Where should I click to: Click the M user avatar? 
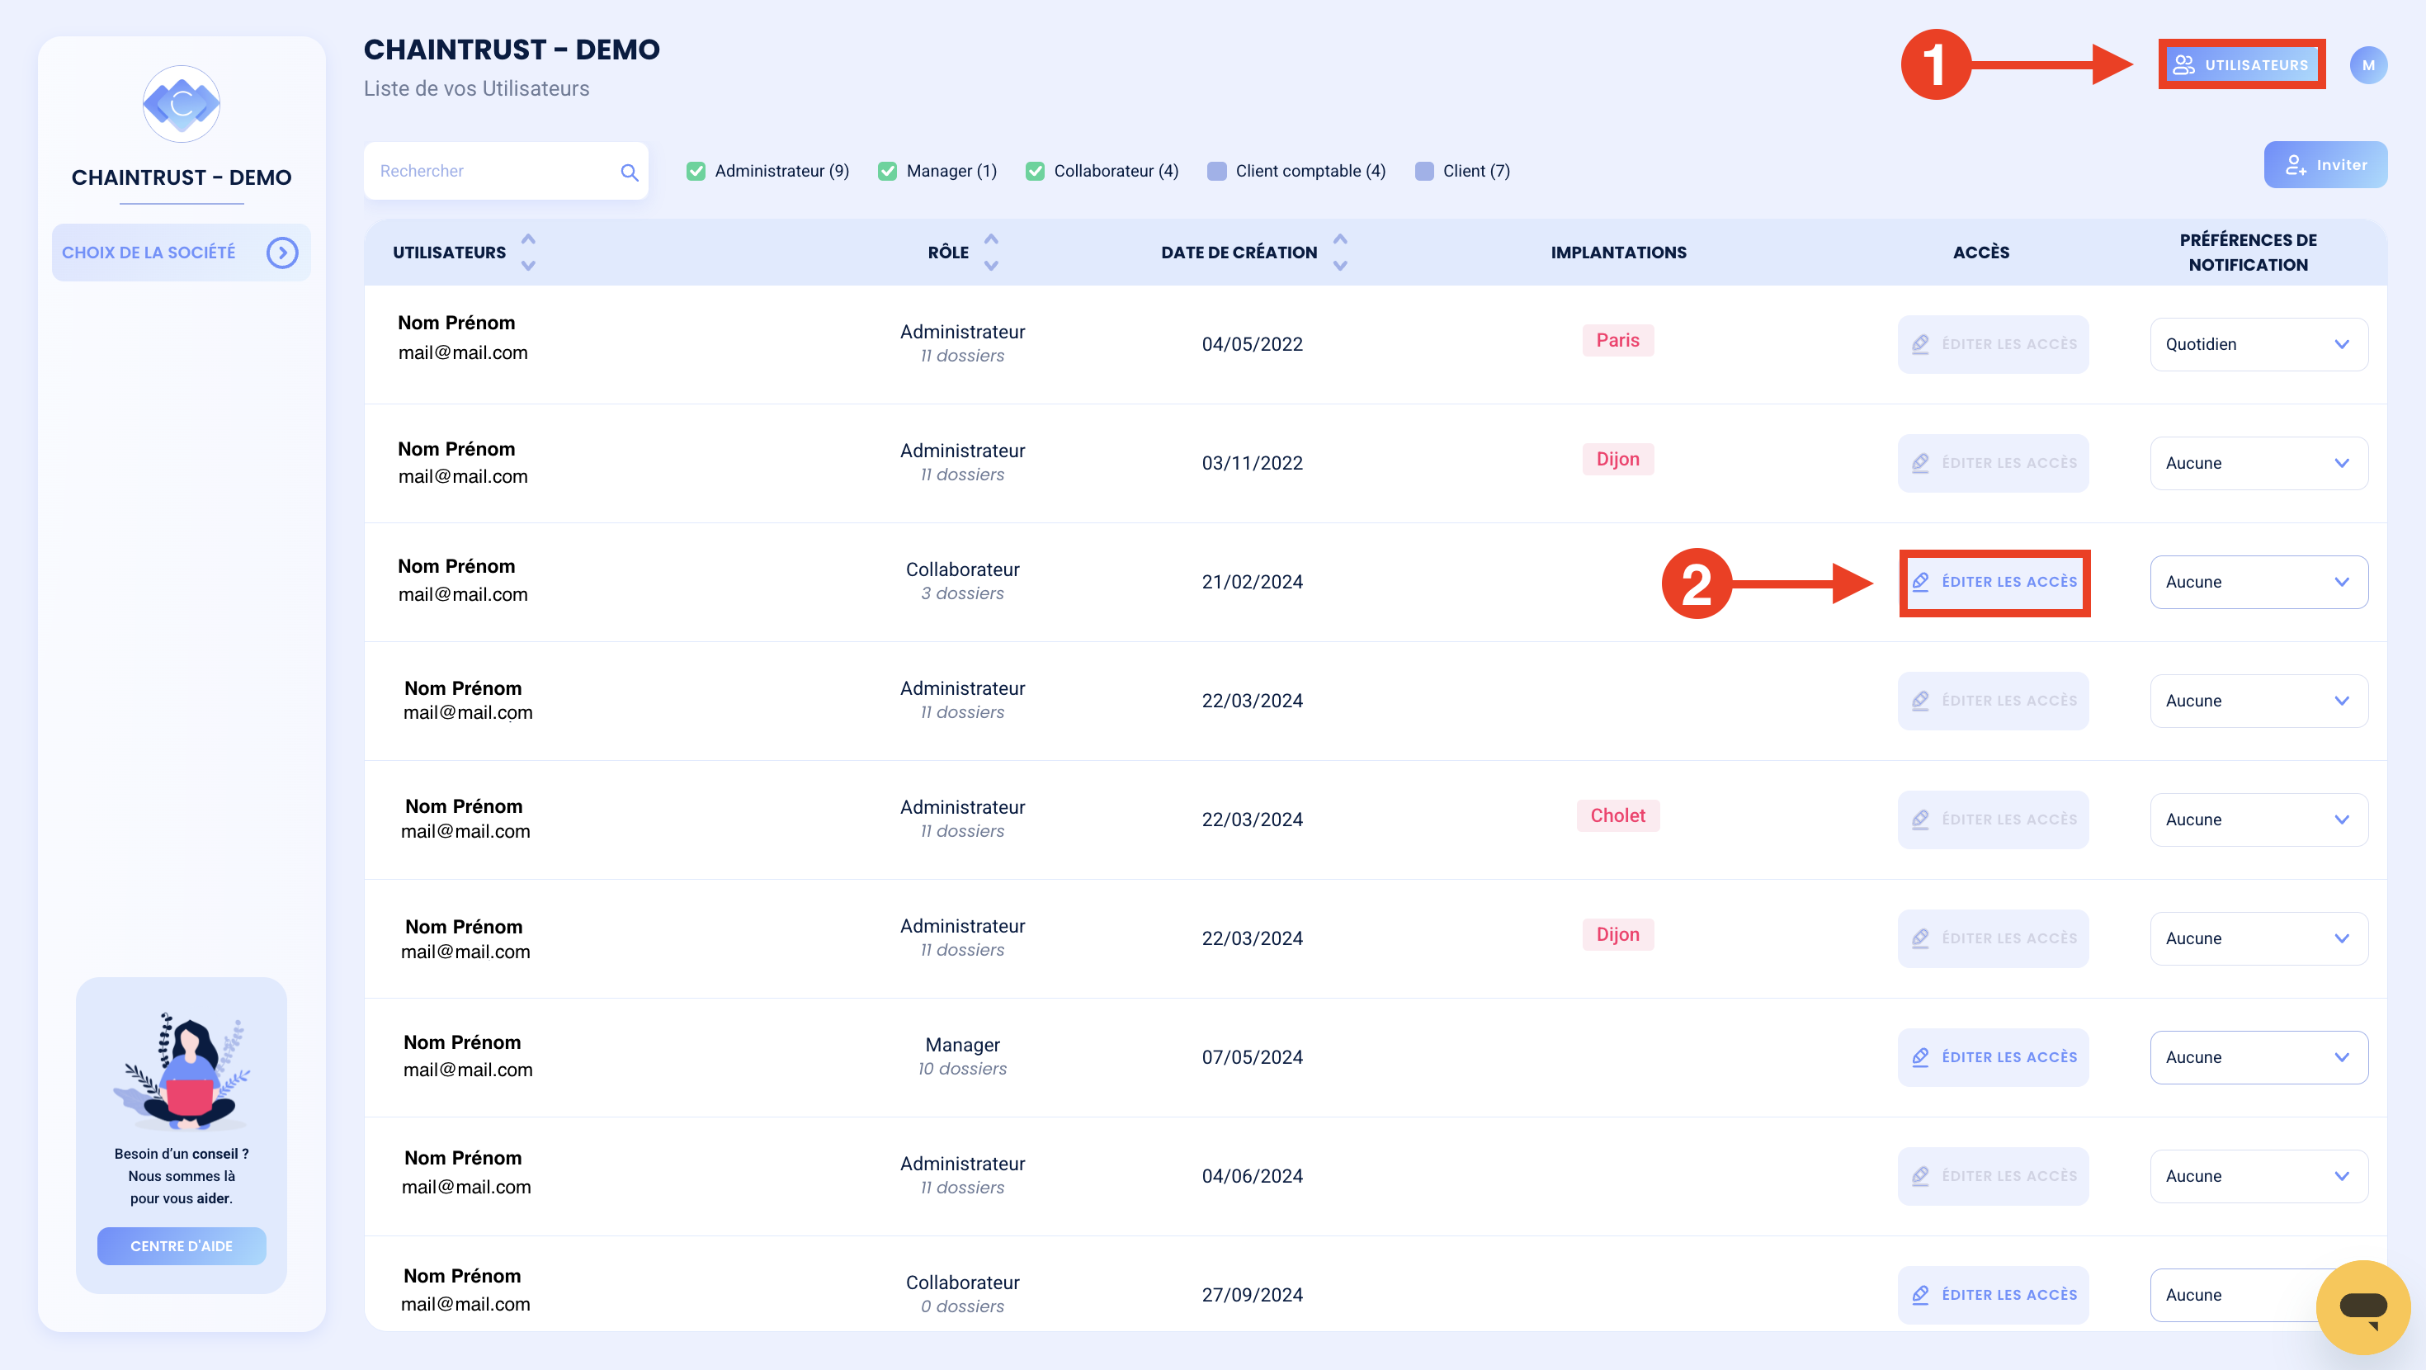[x=2367, y=65]
